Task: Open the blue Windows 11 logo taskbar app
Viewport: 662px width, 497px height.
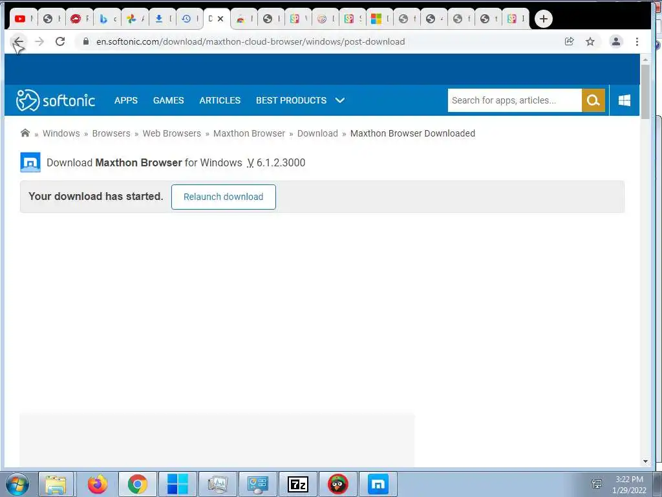Action: pos(177,484)
